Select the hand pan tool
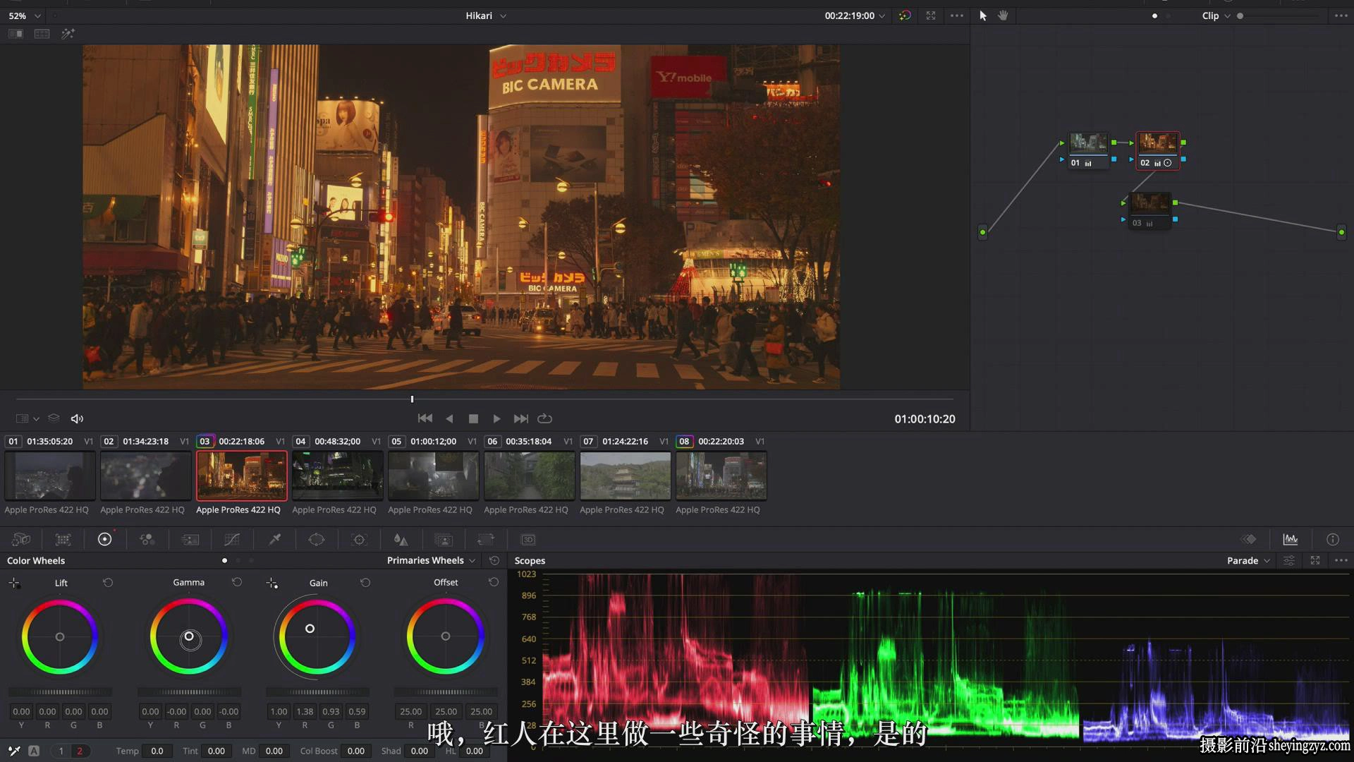Image resolution: width=1354 pixels, height=762 pixels. pos(1003,16)
